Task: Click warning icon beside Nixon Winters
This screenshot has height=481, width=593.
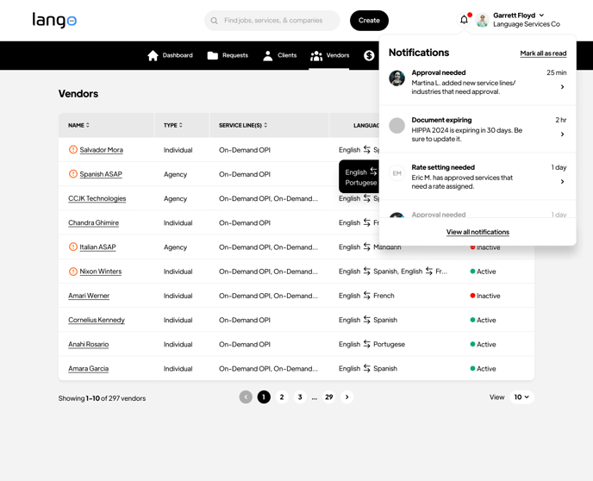Action: [73, 272]
